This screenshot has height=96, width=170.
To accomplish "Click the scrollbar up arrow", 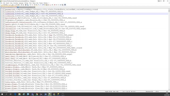I will (x=169, y=9).
